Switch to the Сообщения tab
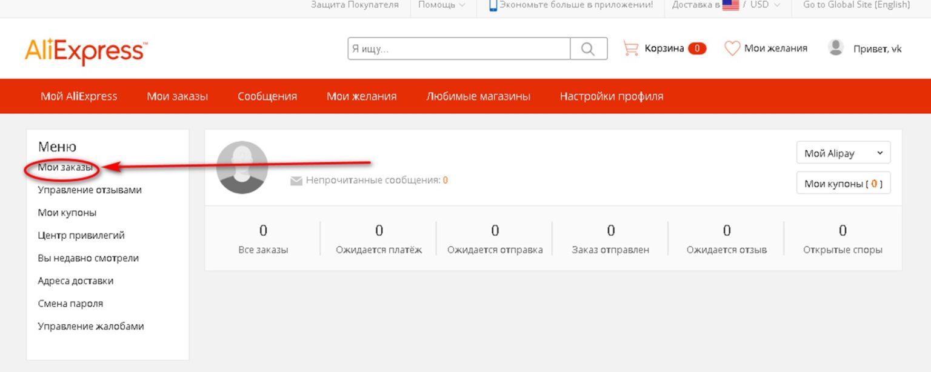The height and width of the screenshot is (372, 931). [x=267, y=96]
